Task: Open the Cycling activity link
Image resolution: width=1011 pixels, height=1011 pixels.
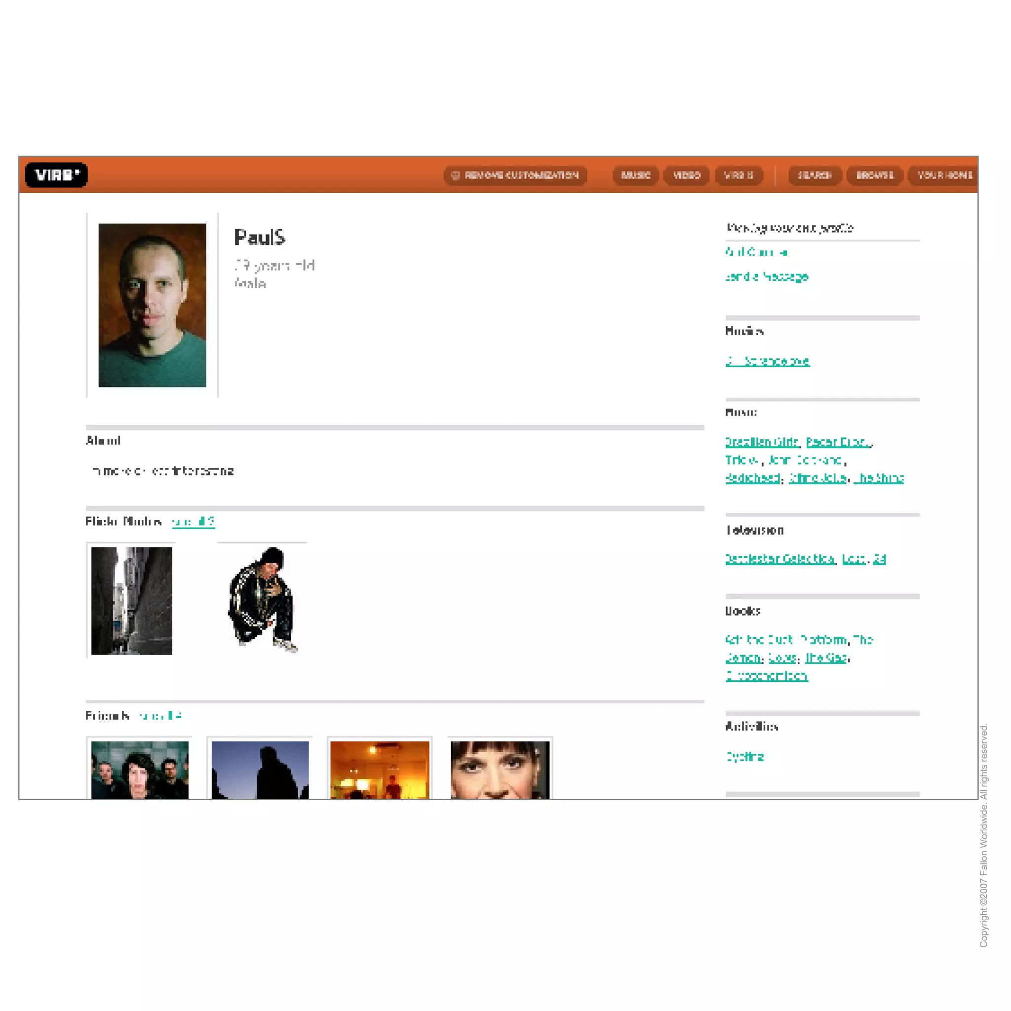Action: pyautogui.click(x=744, y=757)
